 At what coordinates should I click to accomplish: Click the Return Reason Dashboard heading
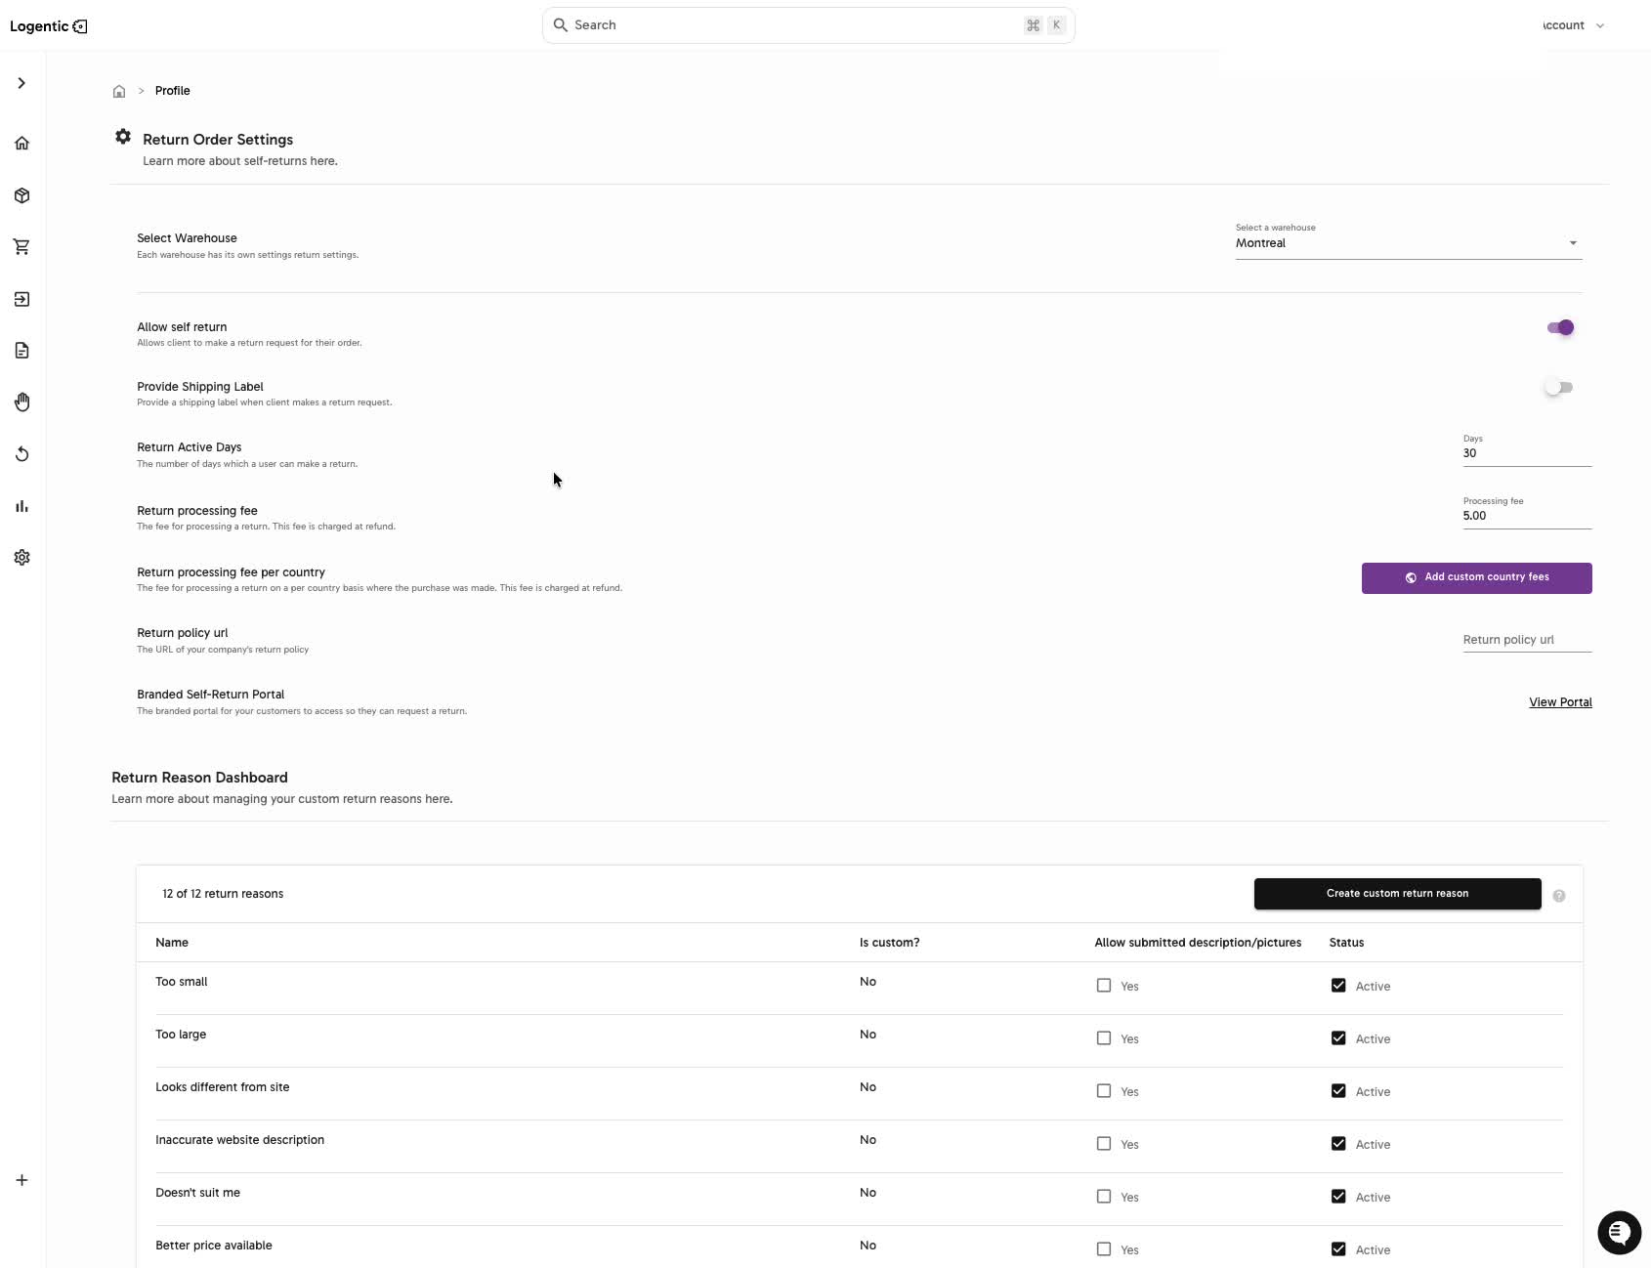(199, 778)
